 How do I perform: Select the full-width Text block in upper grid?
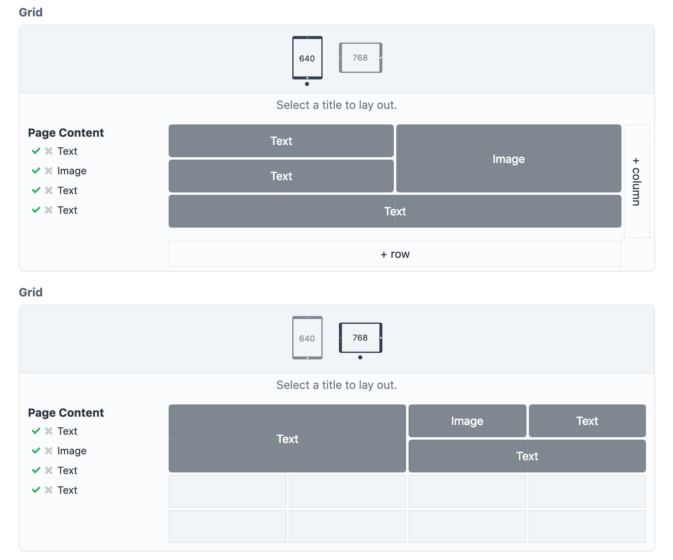(x=395, y=211)
